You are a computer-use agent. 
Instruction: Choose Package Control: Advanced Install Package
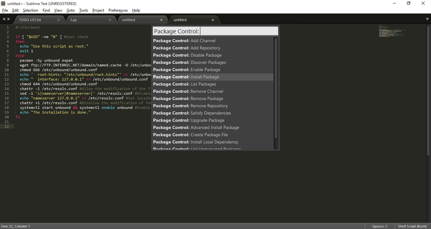click(x=213, y=127)
